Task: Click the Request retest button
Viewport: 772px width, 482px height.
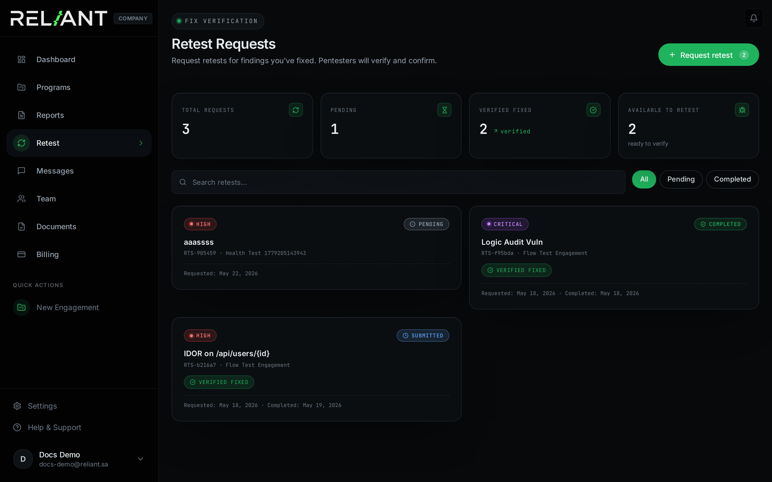Action: click(x=708, y=55)
